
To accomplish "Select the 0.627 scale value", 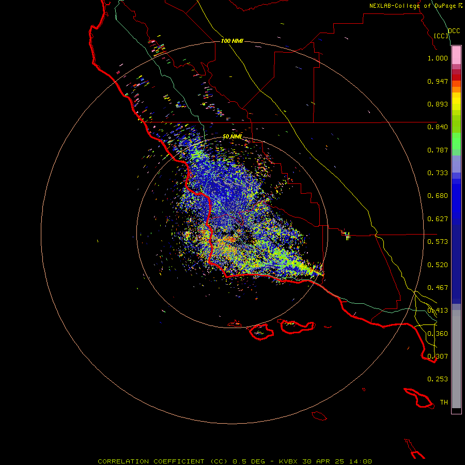I will 438,219.
